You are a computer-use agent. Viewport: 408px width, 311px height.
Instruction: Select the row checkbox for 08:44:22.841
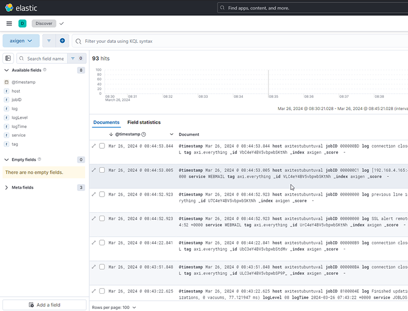[102, 243]
